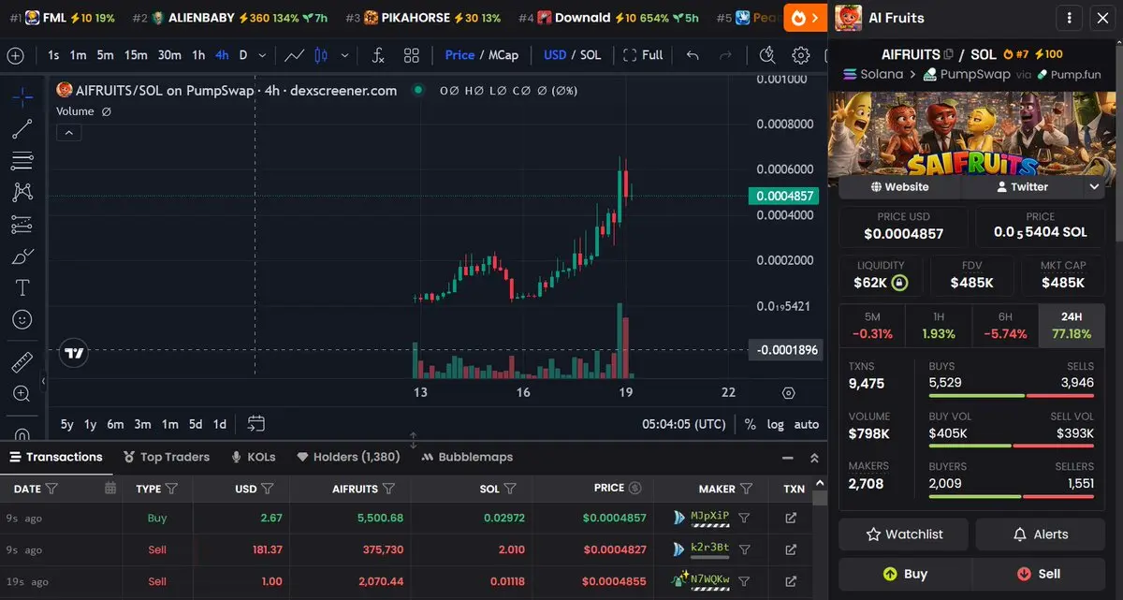Image resolution: width=1123 pixels, height=600 pixels.
Task: Open the MAKER column filter
Action: [746, 488]
